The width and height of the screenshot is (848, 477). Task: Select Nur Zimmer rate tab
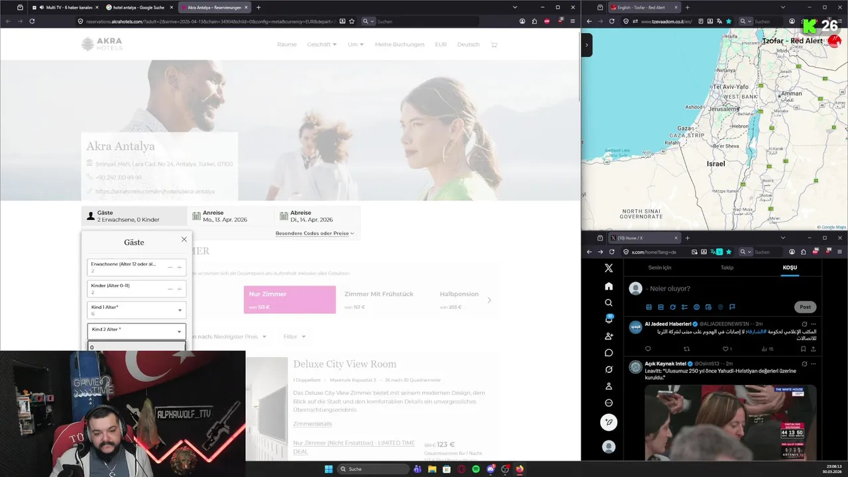tap(290, 299)
